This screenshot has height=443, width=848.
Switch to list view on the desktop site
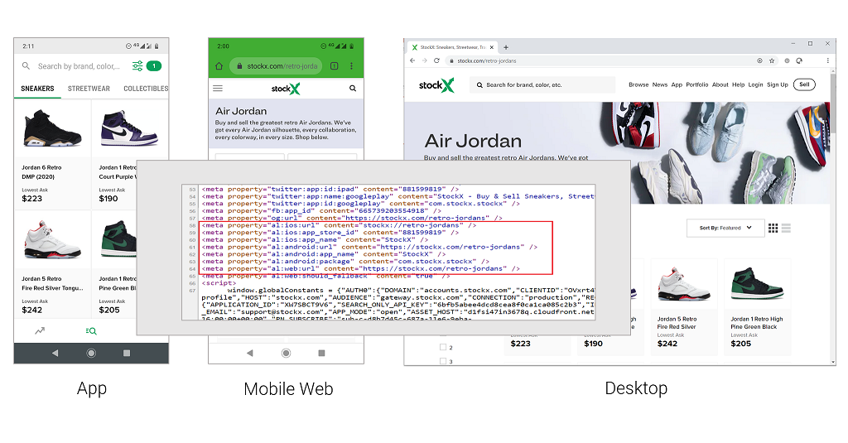pos(787,229)
